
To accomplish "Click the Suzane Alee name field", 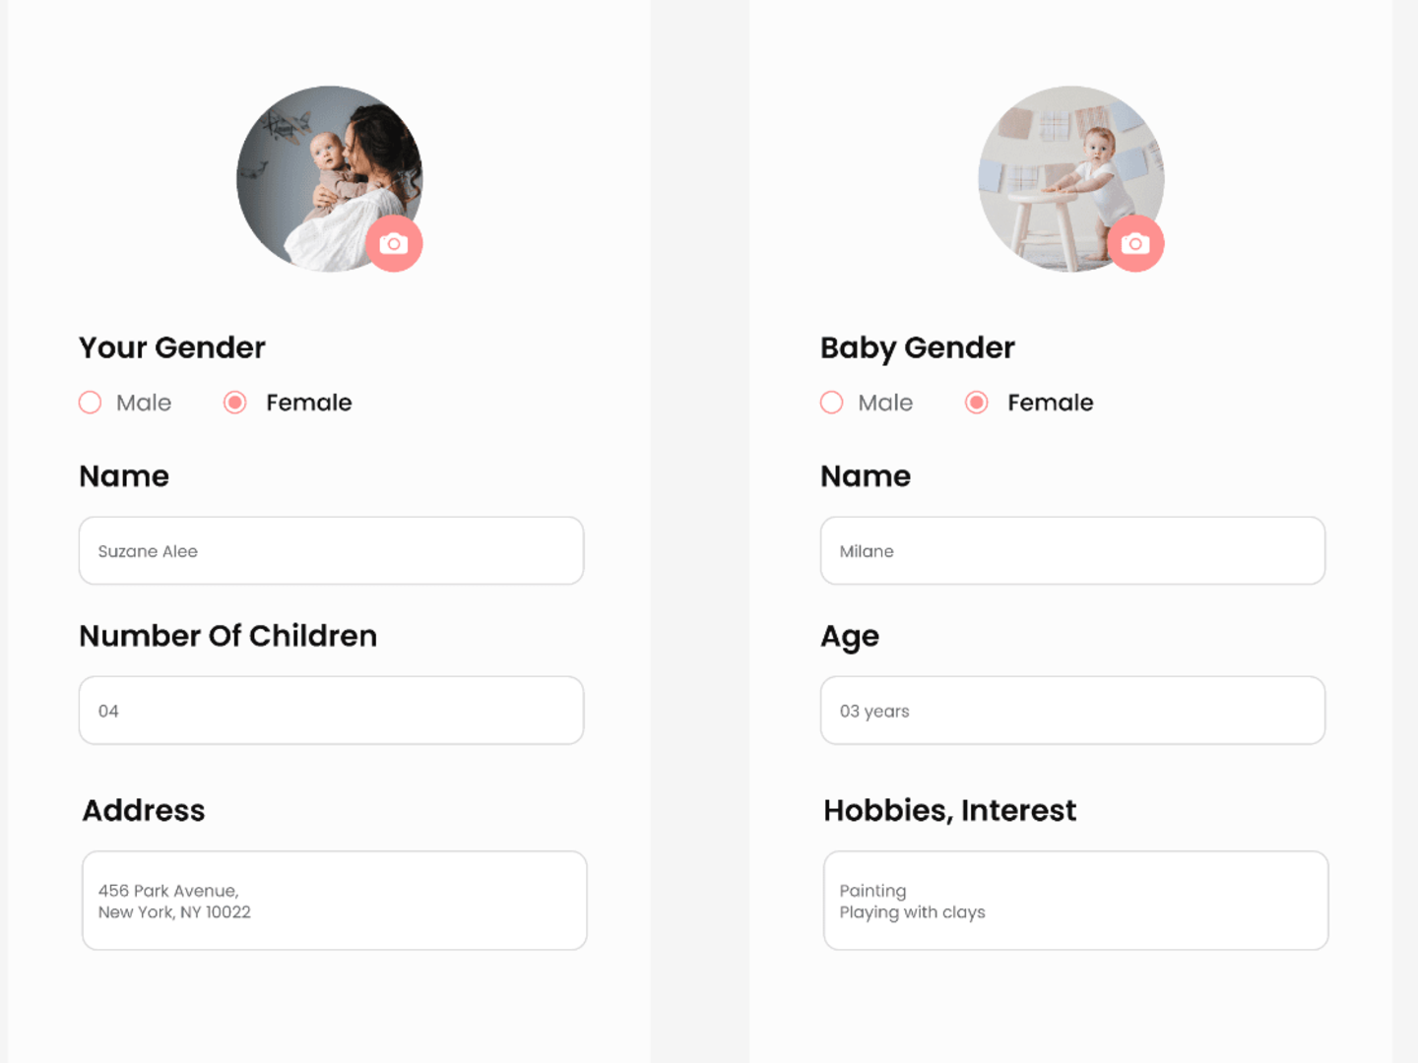I will [331, 550].
